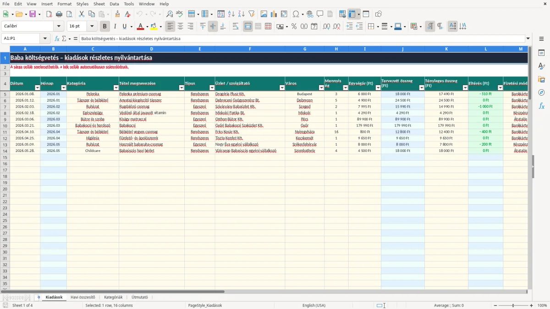Toggle Wrap Text button
This screenshot has width=550, height=309.
click(235, 27)
